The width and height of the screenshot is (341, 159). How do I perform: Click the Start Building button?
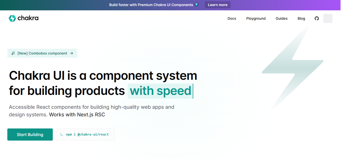(30, 135)
